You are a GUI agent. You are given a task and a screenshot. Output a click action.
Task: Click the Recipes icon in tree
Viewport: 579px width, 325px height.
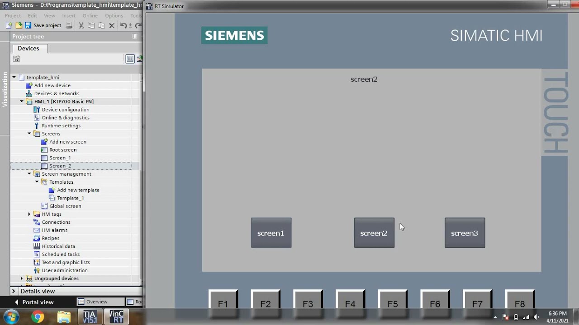pyautogui.click(x=37, y=238)
